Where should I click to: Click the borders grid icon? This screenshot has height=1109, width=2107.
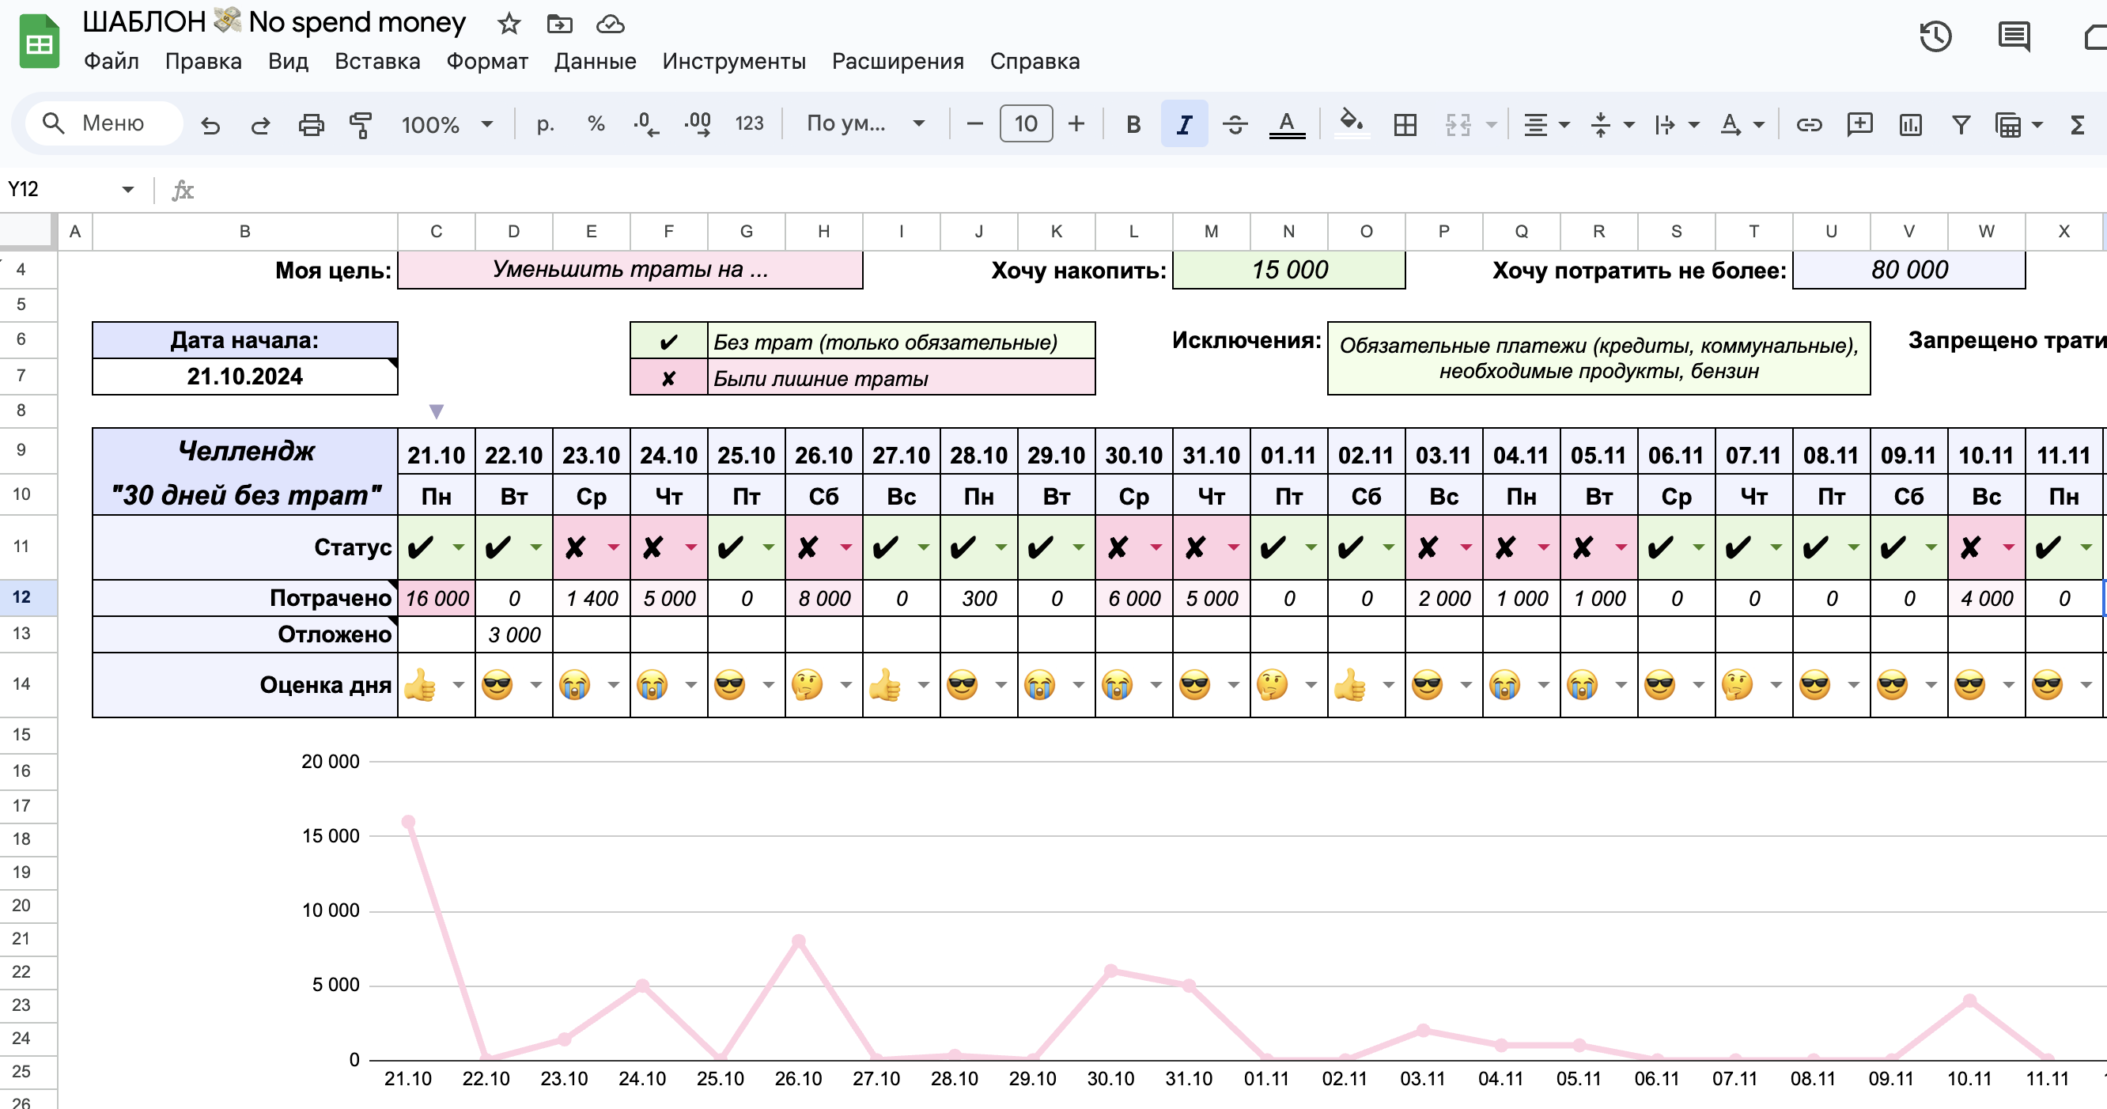click(1405, 124)
